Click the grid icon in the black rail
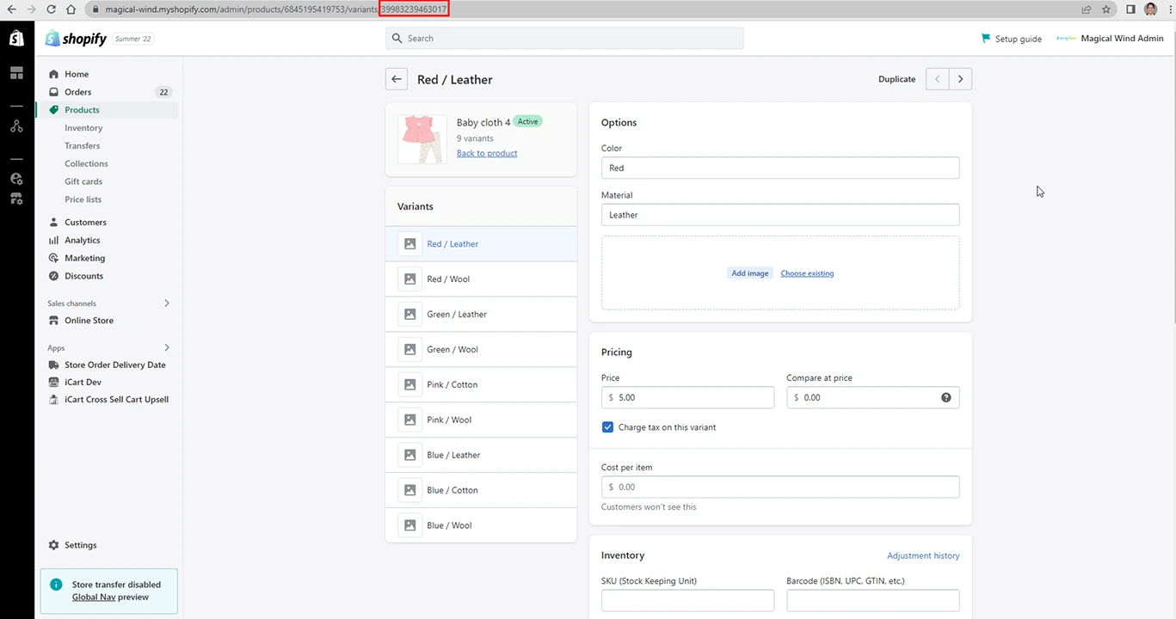The height and width of the screenshot is (619, 1176). click(16, 73)
